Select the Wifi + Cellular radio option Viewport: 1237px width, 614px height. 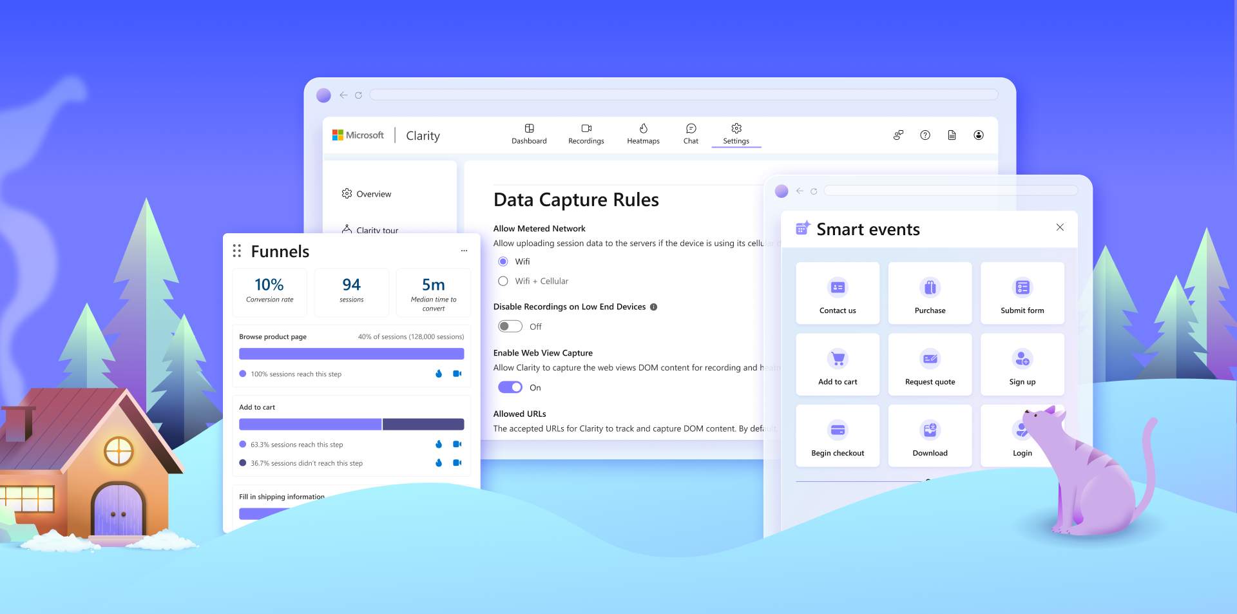pos(503,281)
